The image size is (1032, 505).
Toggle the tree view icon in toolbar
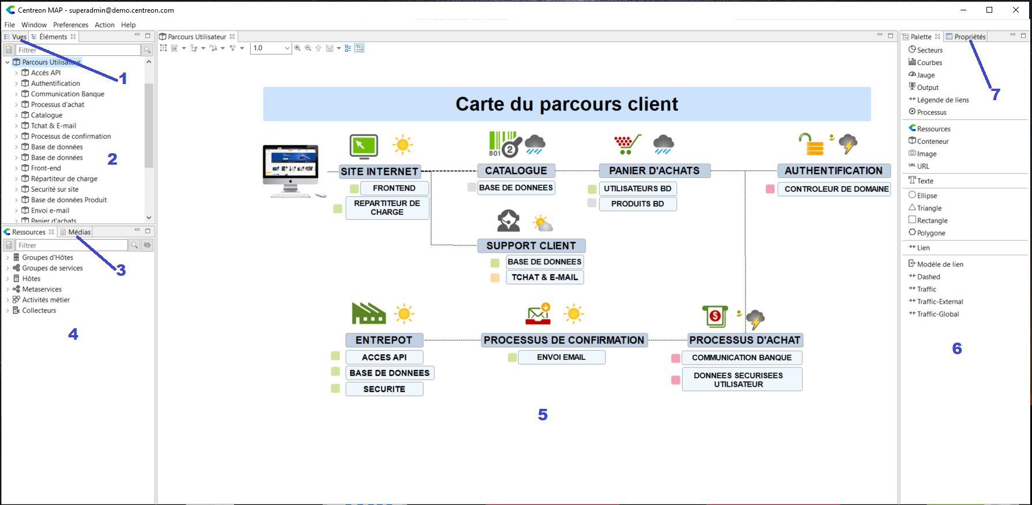coord(348,48)
